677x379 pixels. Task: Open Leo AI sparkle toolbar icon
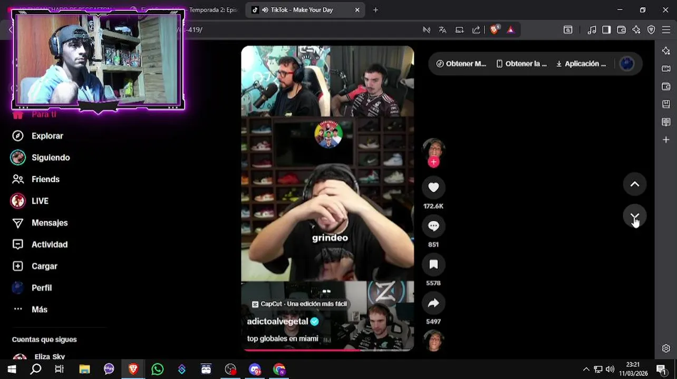coord(636,30)
